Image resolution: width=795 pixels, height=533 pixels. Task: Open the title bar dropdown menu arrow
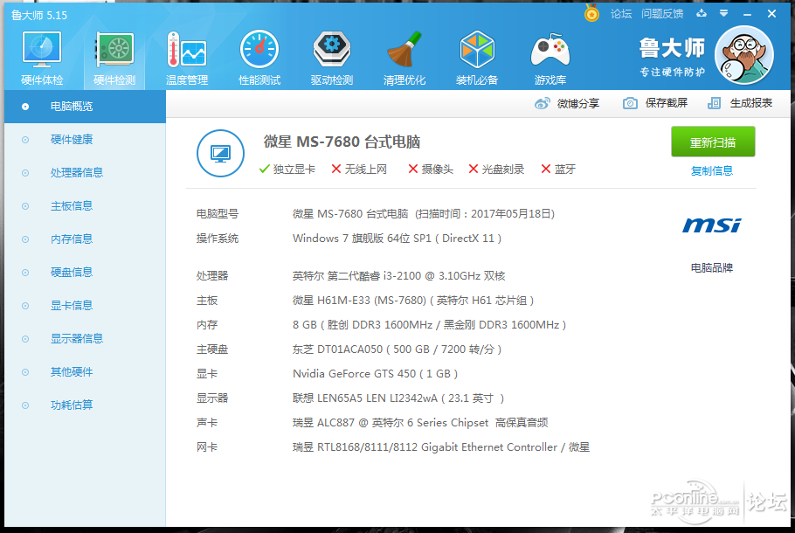click(x=724, y=13)
